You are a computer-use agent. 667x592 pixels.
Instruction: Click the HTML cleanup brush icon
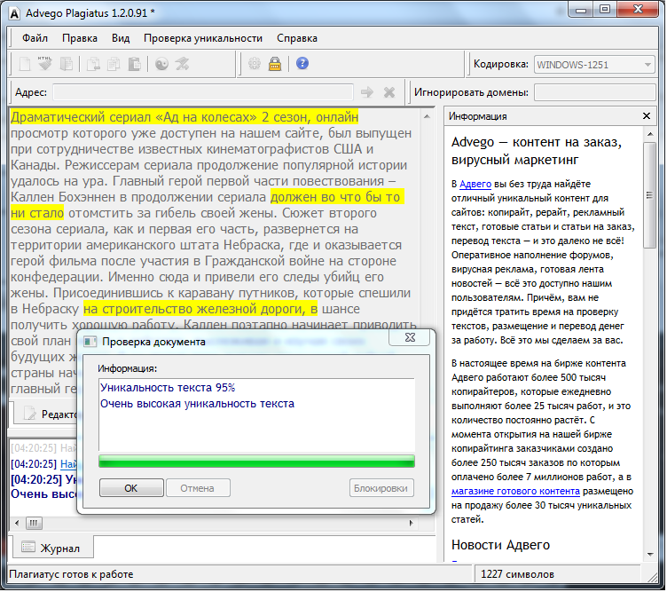(x=45, y=64)
